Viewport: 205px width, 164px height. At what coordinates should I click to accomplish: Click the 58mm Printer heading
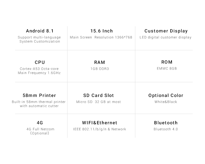[x=39, y=95]
